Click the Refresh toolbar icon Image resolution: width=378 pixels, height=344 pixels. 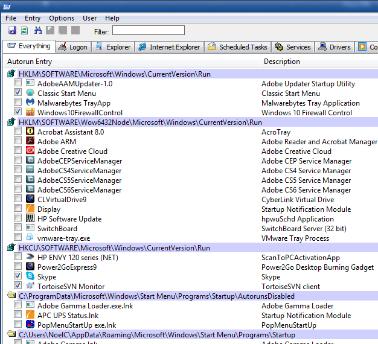(x=24, y=30)
